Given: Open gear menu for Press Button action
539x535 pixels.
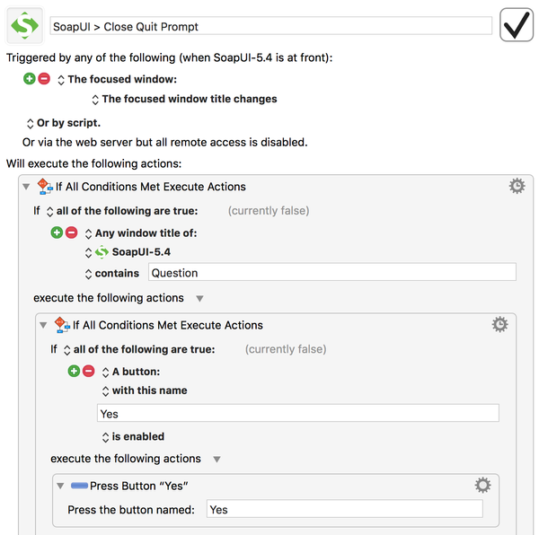Looking at the screenshot, I should (482, 486).
